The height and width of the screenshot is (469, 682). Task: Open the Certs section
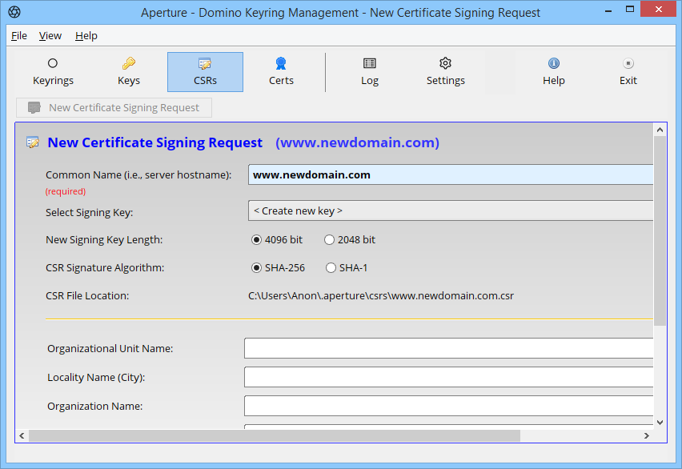[x=281, y=72]
